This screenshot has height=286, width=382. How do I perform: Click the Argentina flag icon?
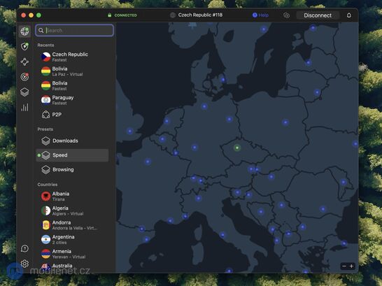pyautogui.click(x=45, y=239)
